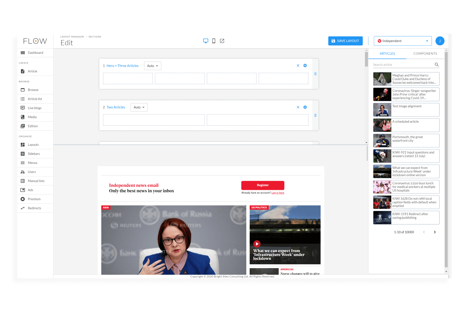Play the Infrastructure Week video
The height and width of the screenshot is (312, 469).
[257, 244]
